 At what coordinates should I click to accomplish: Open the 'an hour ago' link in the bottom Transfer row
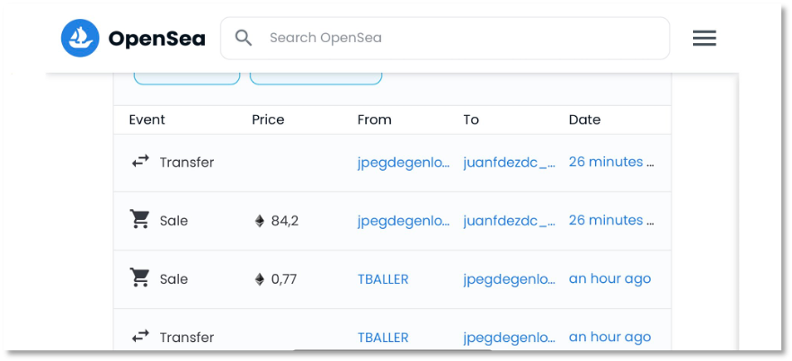[610, 338]
